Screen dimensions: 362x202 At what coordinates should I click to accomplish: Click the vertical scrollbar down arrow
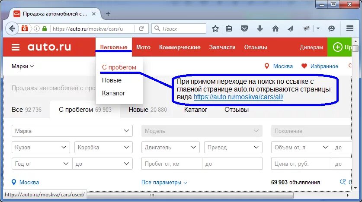pos(356,188)
